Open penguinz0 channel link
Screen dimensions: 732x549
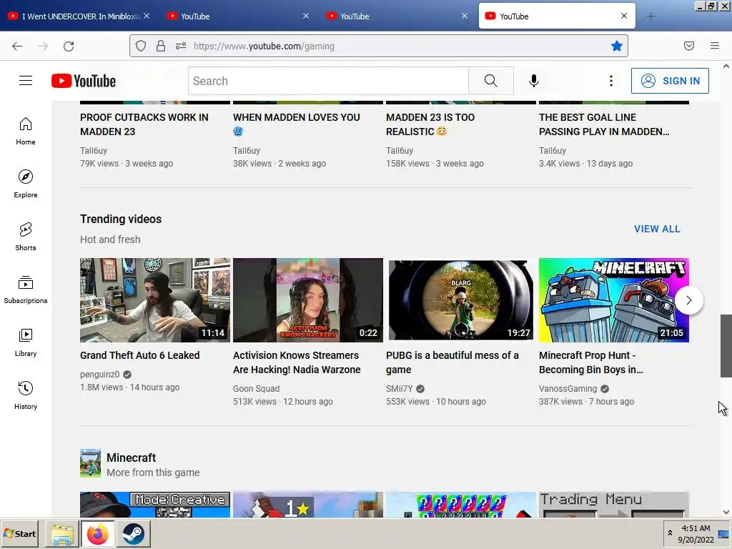click(100, 375)
